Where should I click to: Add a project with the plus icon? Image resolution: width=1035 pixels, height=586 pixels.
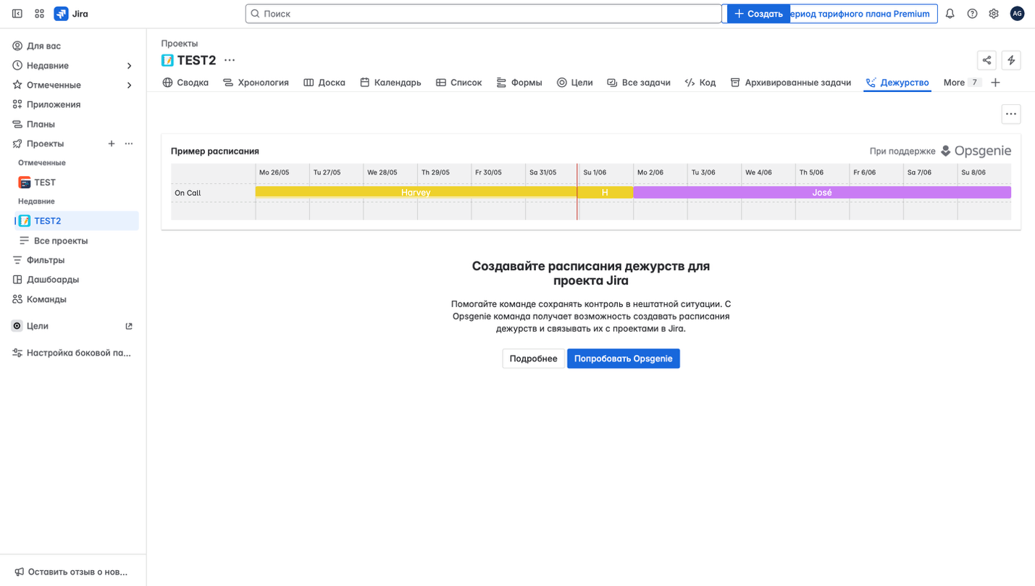pos(112,143)
